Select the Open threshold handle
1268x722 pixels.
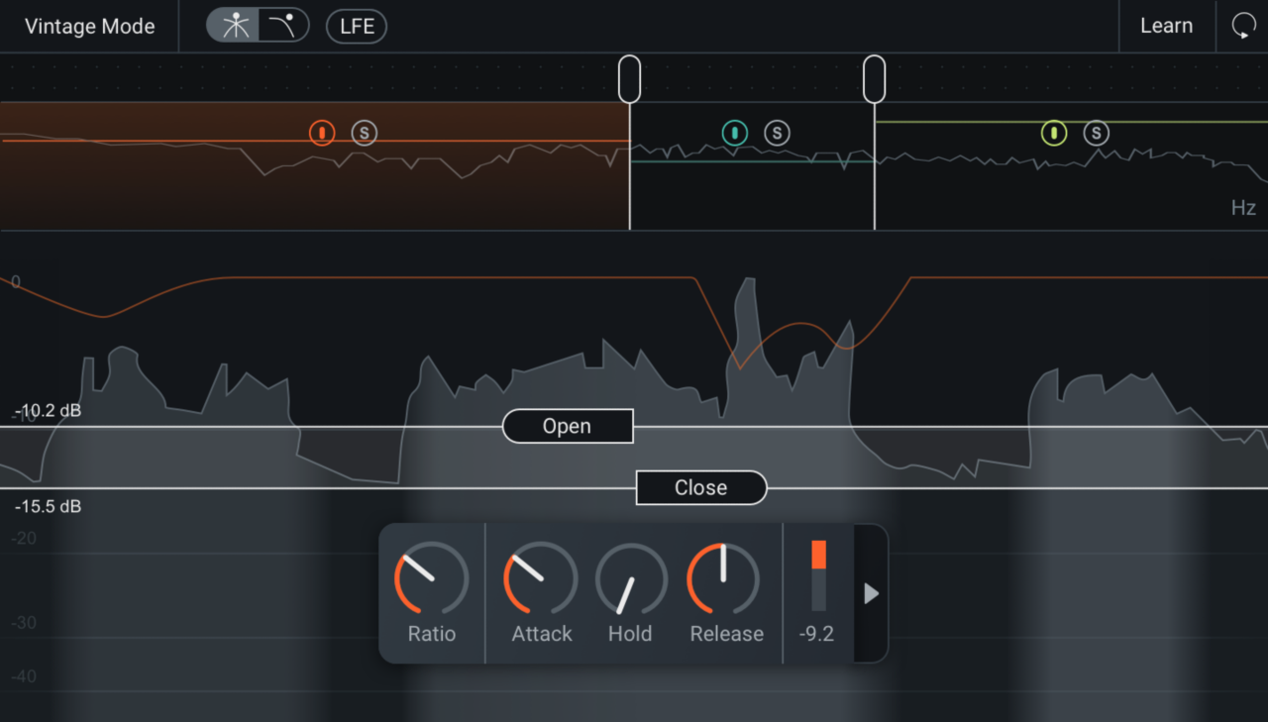coord(567,426)
